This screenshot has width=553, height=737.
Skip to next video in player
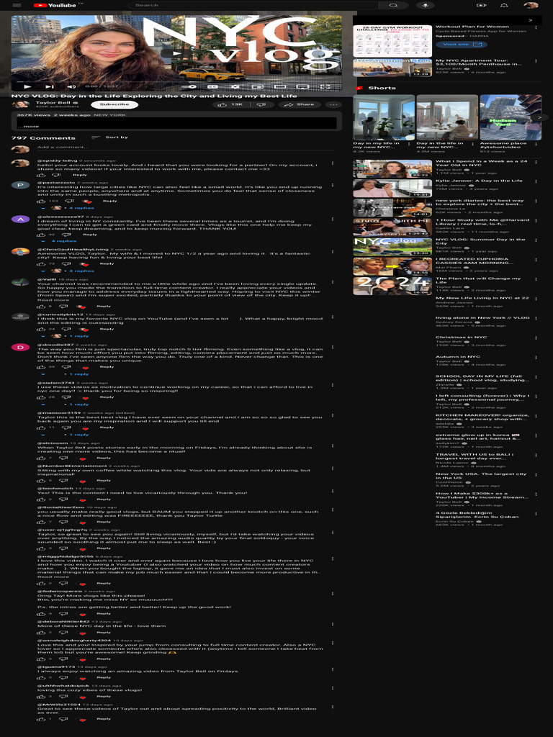pyautogui.click(x=49, y=86)
